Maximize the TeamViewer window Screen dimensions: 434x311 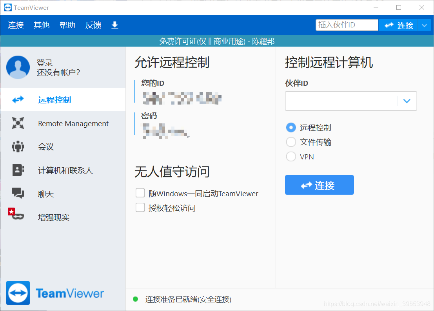click(399, 7)
